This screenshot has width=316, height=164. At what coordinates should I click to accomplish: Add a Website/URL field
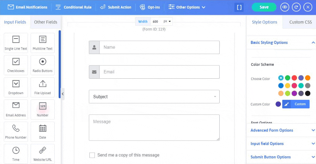tap(43, 154)
